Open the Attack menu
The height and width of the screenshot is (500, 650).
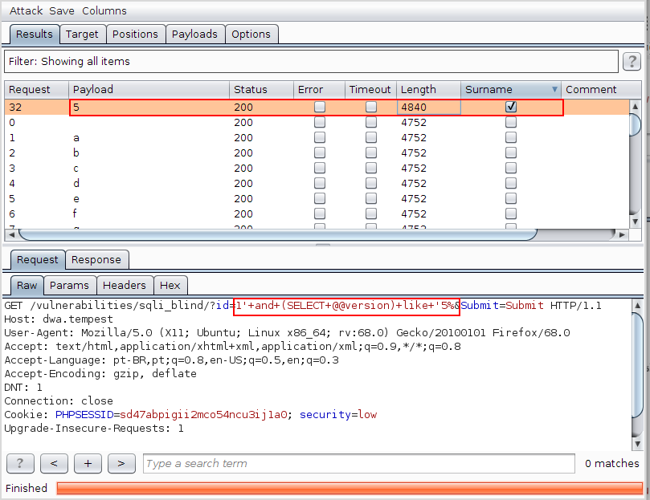26,11
